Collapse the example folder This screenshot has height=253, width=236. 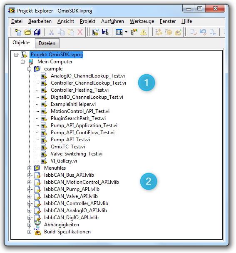tap(30, 69)
